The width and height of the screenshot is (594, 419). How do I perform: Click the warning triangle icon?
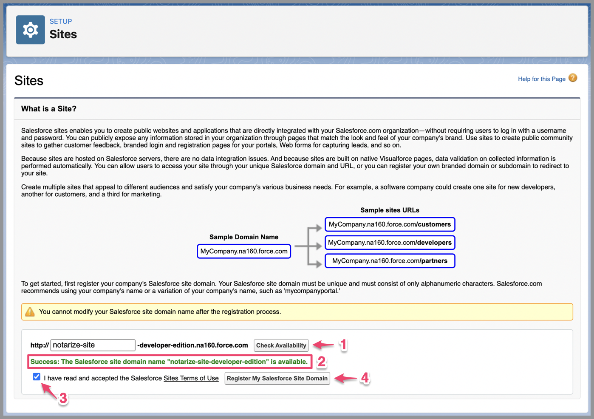(29, 311)
